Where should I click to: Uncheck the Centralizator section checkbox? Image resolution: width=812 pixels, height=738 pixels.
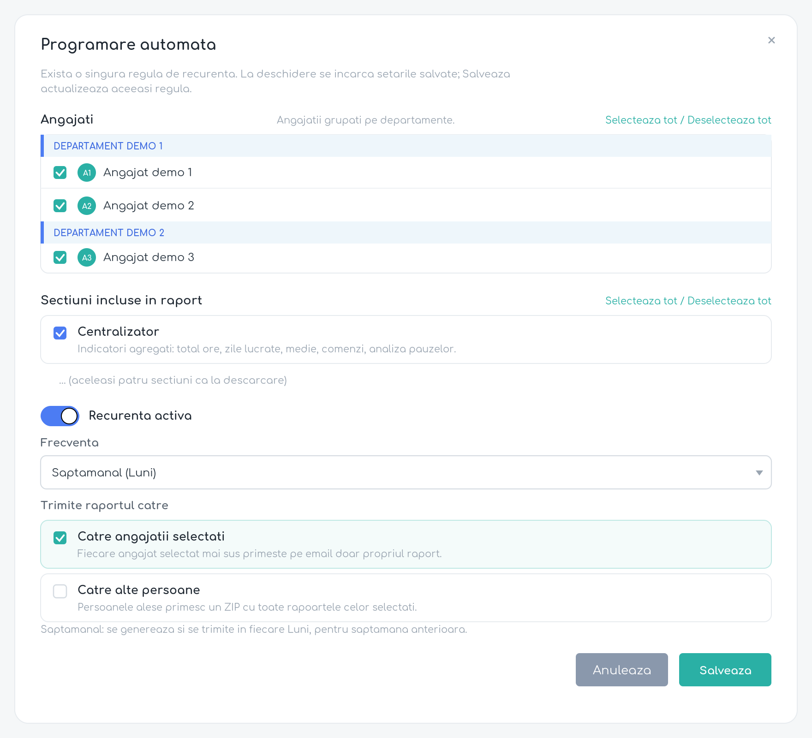pyautogui.click(x=60, y=333)
